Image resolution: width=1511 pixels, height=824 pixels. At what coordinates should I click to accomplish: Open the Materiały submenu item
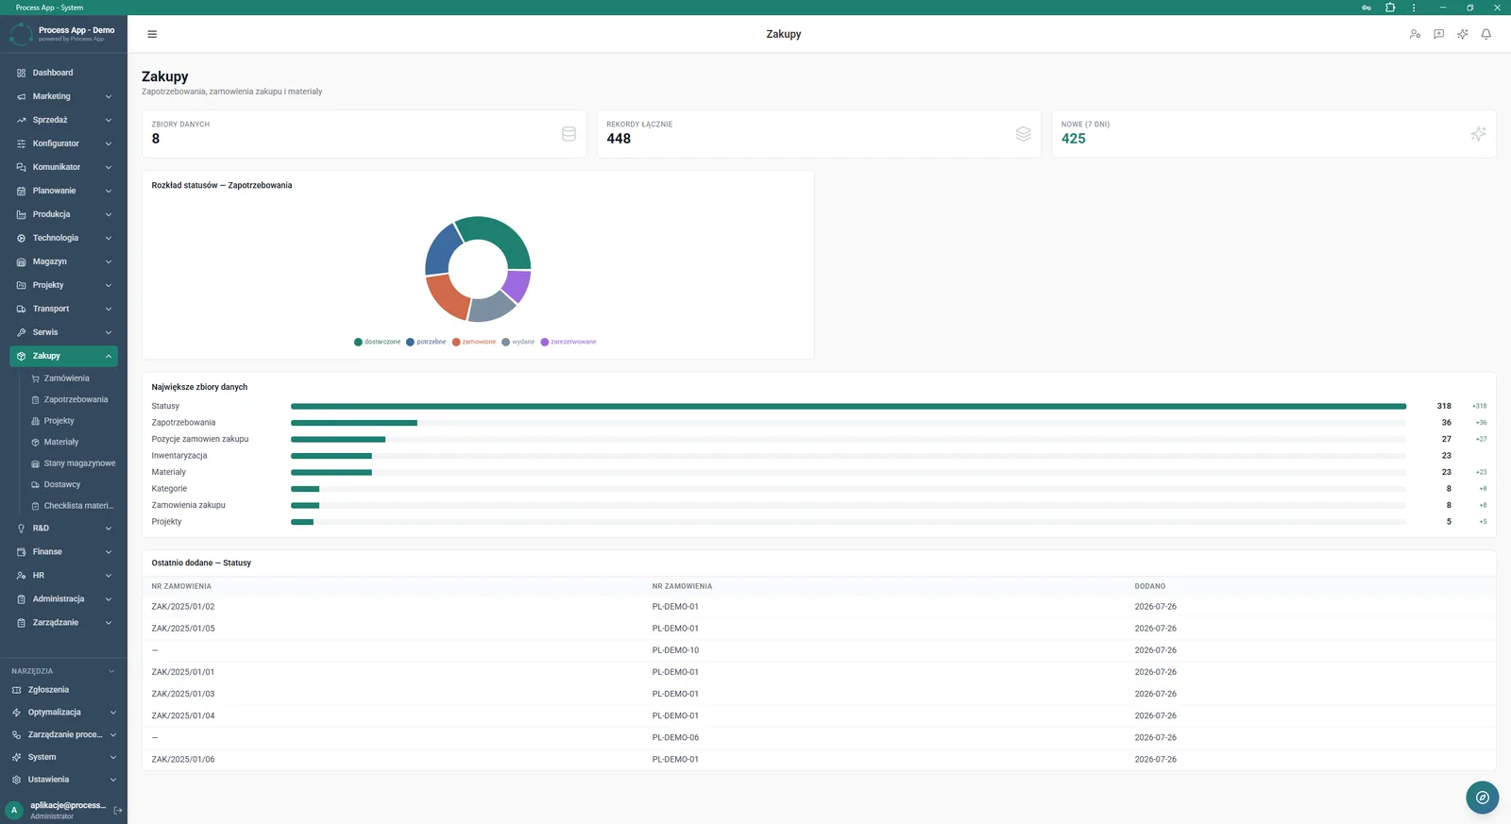(x=61, y=442)
